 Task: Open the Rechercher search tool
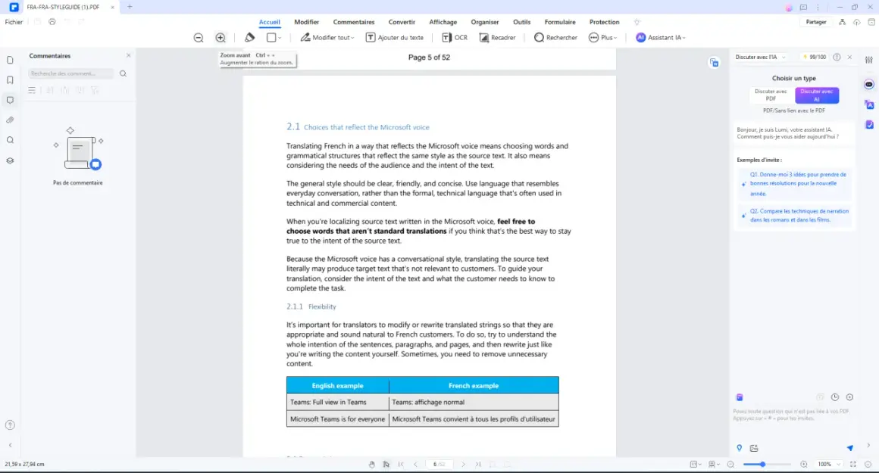[555, 38]
